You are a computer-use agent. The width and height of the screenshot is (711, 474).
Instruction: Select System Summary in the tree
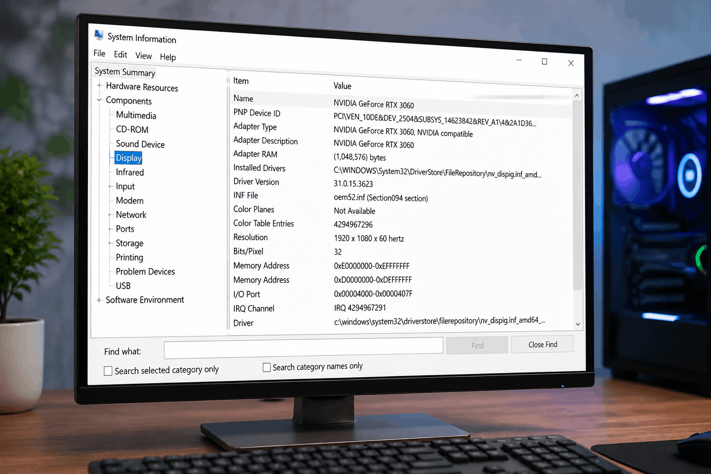125,72
